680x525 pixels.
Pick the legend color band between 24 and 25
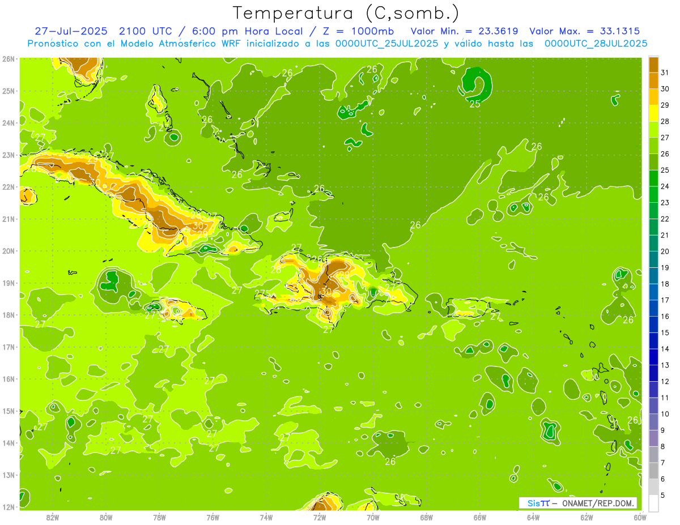point(653,178)
